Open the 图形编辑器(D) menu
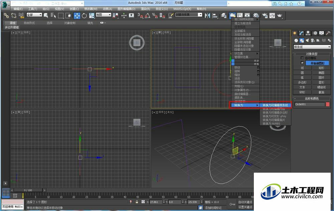This screenshot has height=211, width=334. 126,9
